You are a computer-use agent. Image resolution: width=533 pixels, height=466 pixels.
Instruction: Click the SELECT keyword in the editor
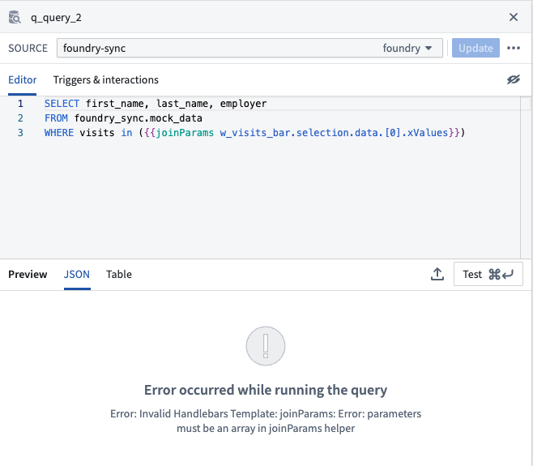coord(62,104)
